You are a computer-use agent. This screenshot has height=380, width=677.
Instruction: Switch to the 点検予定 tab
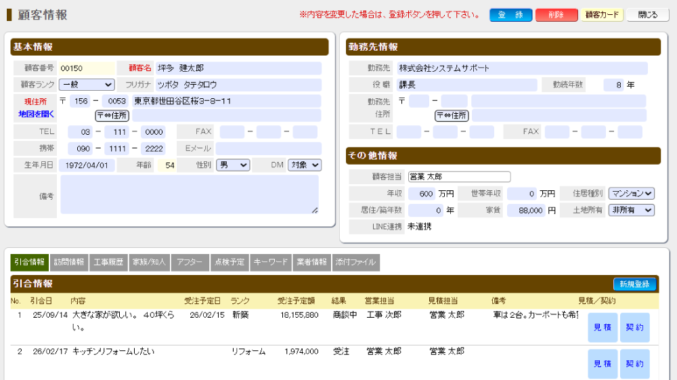click(230, 262)
